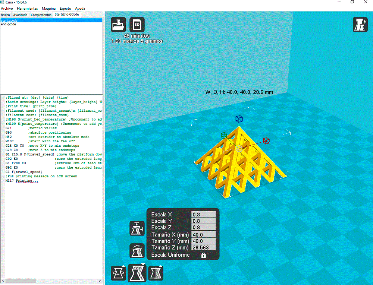Select the Rotate tool icon

118,273
